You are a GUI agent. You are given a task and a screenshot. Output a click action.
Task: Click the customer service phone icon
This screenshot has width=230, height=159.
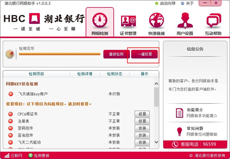click(175, 144)
